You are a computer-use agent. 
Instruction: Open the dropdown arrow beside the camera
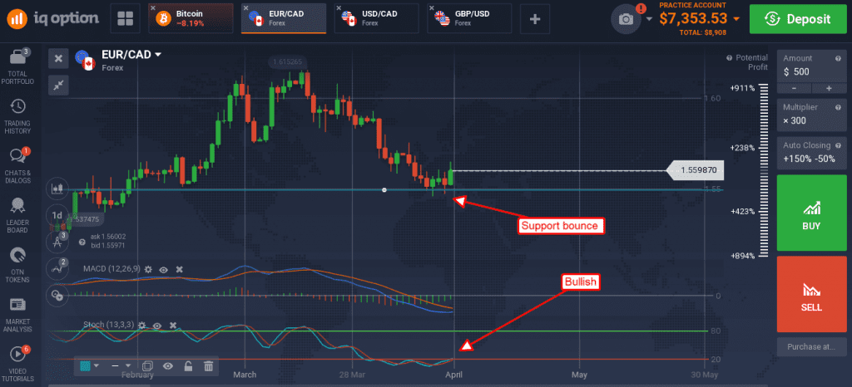(649, 19)
